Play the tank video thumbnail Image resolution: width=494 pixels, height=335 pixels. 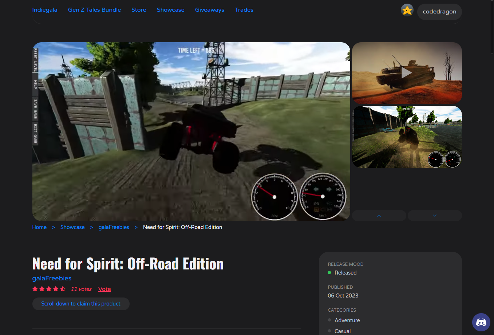[x=407, y=73]
